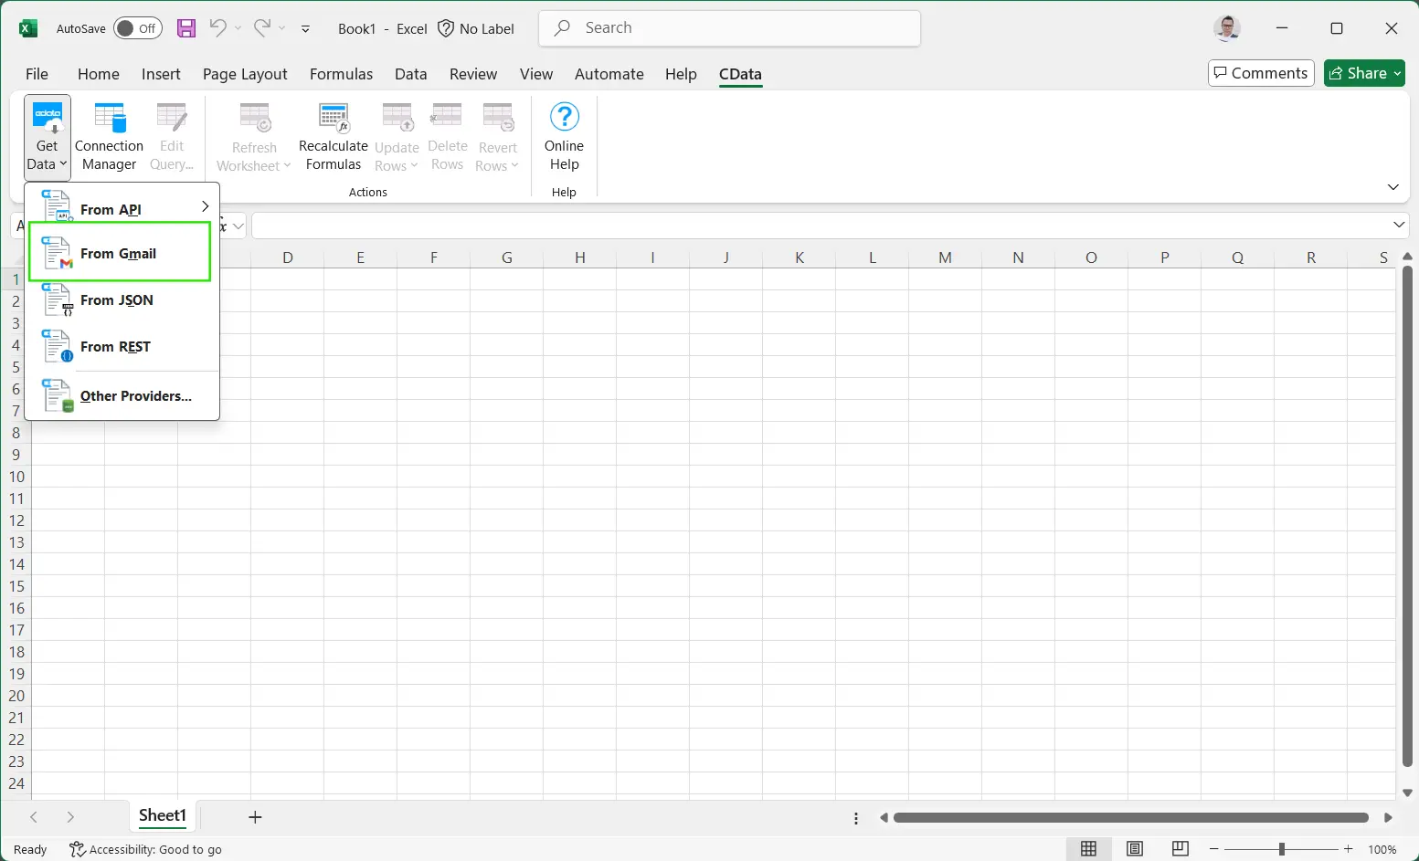Open Online Help
The height and width of the screenshot is (861, 1419).
564,137
